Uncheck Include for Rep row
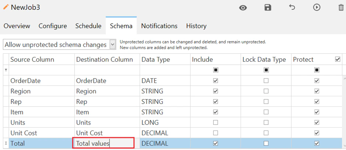Viewport: 346px width, 150px height. click(x=216, y=101)
